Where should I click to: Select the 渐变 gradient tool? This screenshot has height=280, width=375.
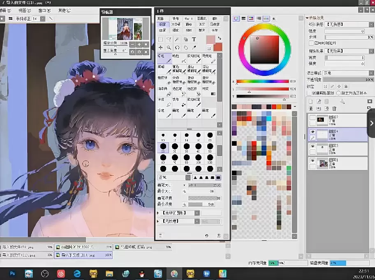pyautogui.click(x=209, y=92)
